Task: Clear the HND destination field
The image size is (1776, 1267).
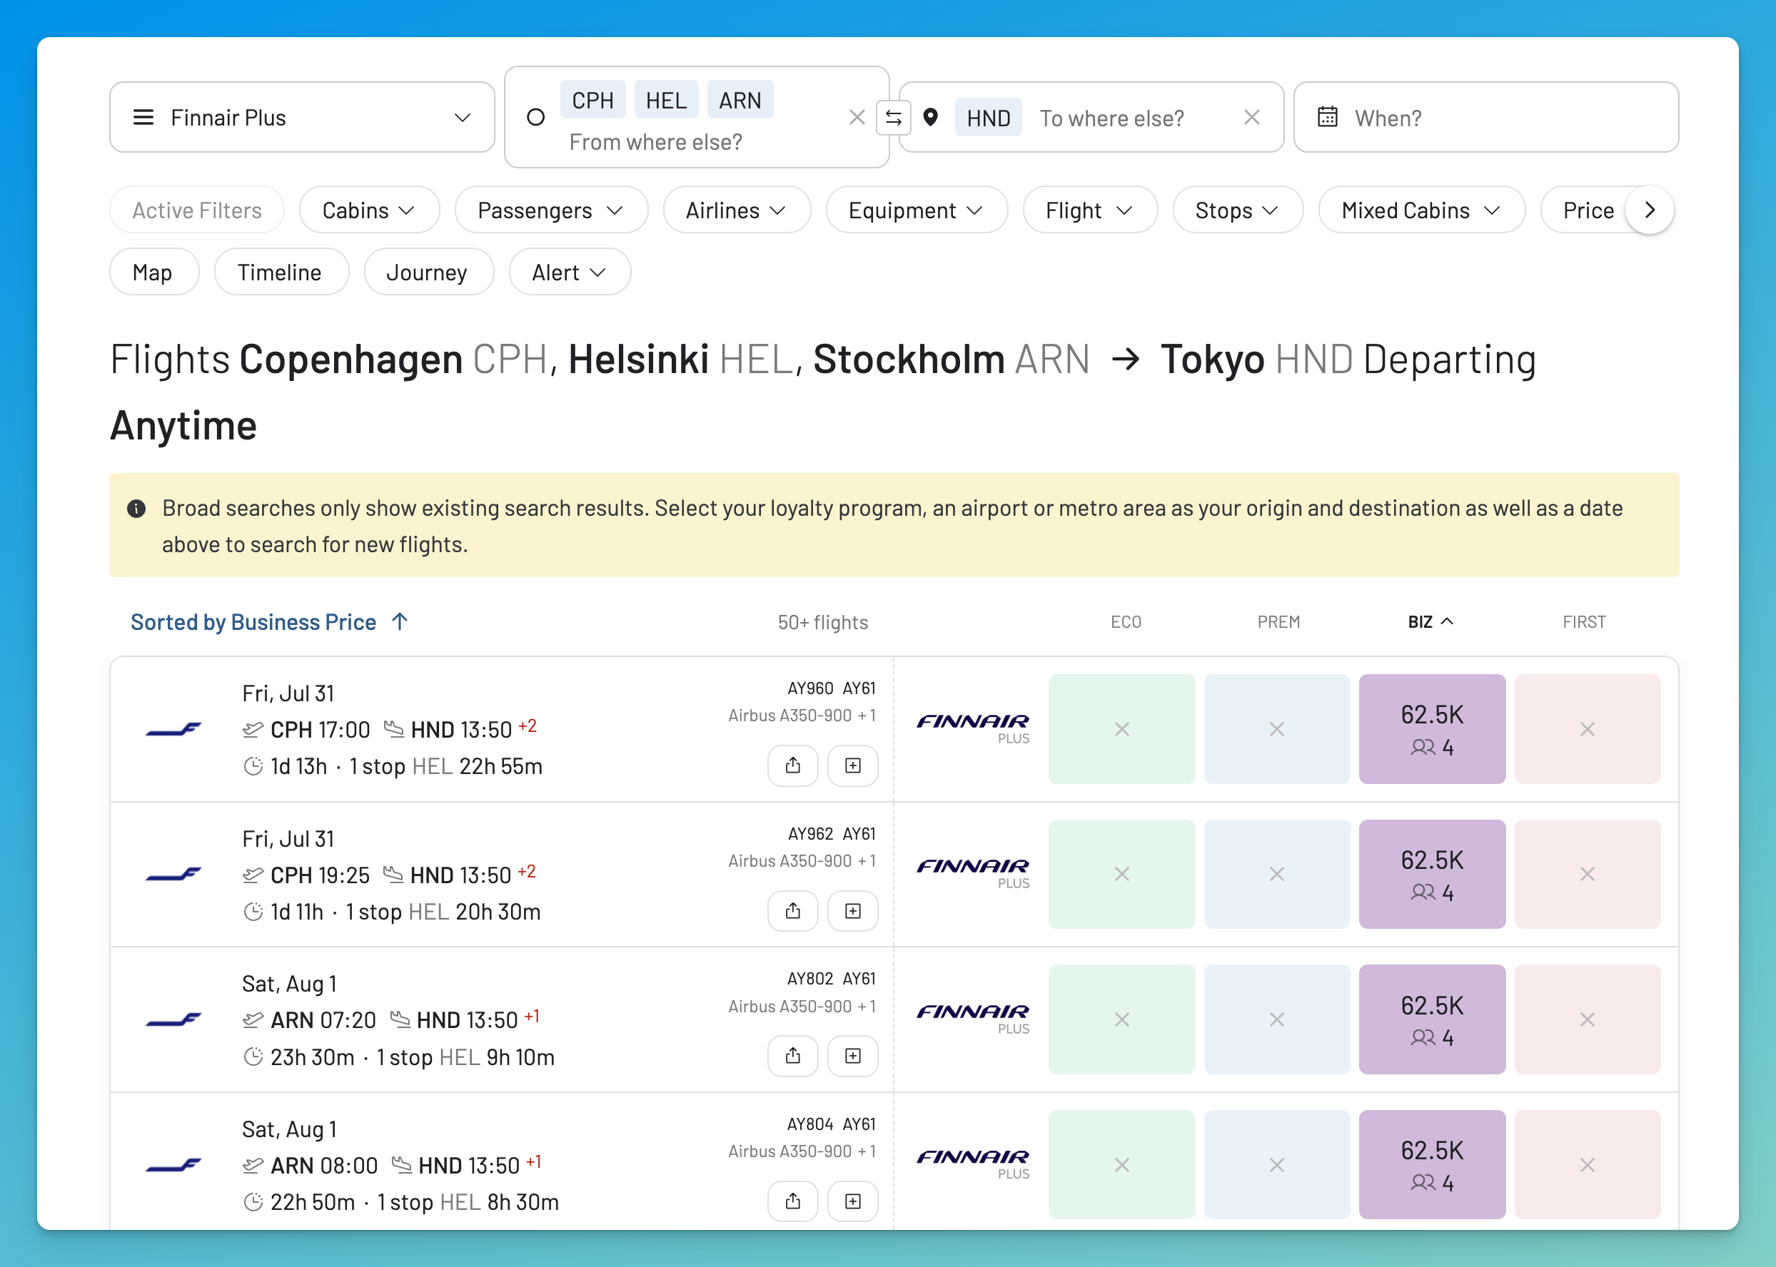Action: point(1251,118)
